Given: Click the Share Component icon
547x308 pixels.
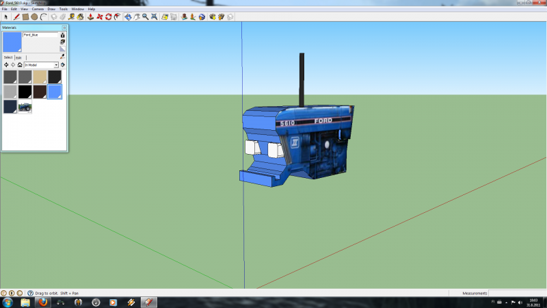Looking at the screenshot, I should [x=230, y=16].
